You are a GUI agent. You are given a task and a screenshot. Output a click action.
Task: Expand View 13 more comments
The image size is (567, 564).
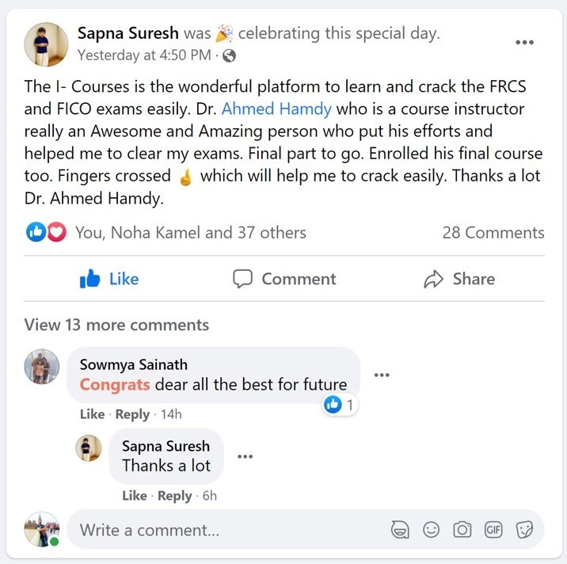coord(116,325)
